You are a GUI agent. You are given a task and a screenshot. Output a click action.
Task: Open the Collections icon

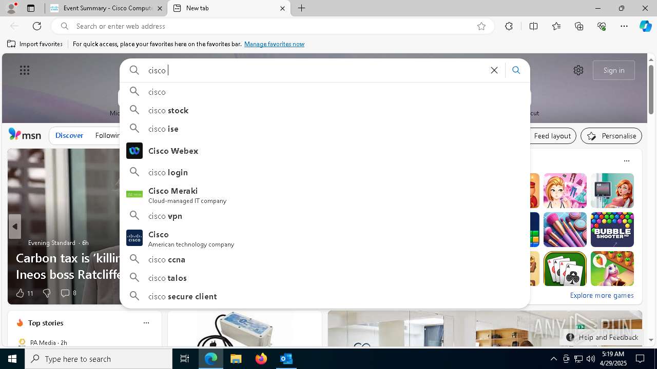pyautogui.click(x=579, y=26)
